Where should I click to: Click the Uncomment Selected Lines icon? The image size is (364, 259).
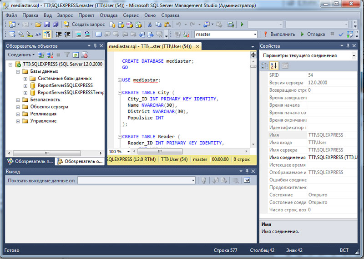pos(87,35)
